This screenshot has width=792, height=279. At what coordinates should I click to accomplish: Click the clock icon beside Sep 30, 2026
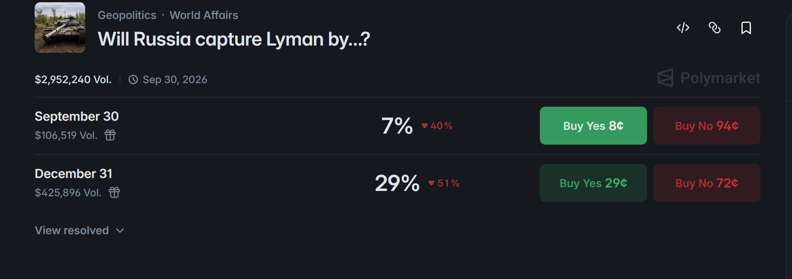(133, 80)
